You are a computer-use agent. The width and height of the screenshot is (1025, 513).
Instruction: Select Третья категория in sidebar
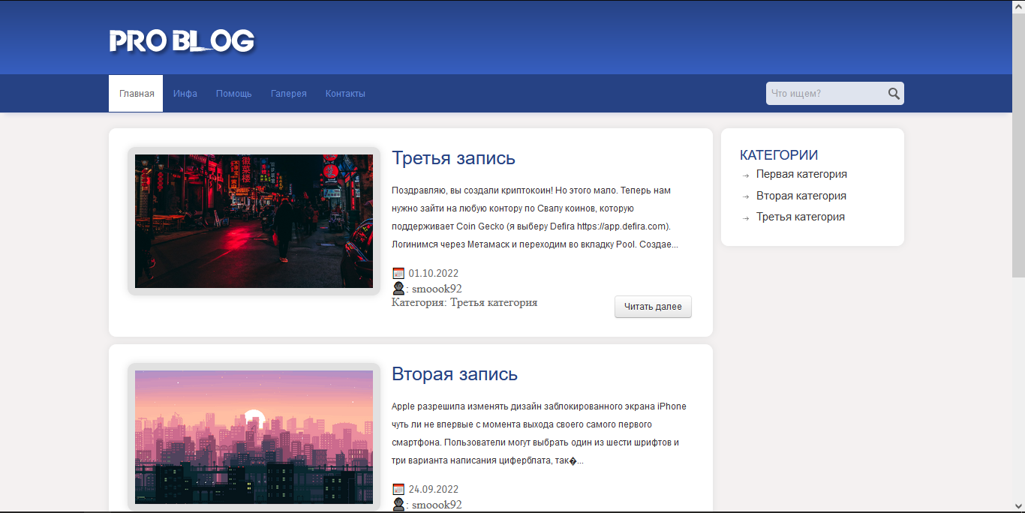(801, 217)
